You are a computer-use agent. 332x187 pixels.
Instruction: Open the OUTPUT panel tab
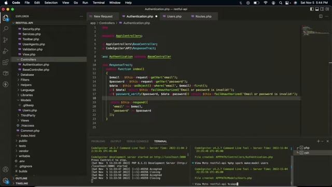tap(116, 141)
